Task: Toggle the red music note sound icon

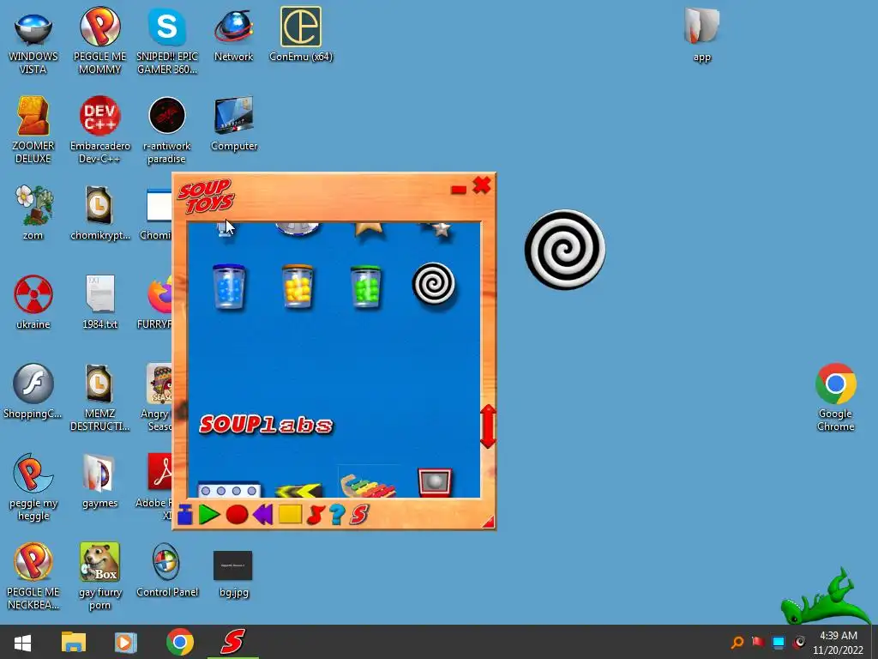Action: coord(316,515)
